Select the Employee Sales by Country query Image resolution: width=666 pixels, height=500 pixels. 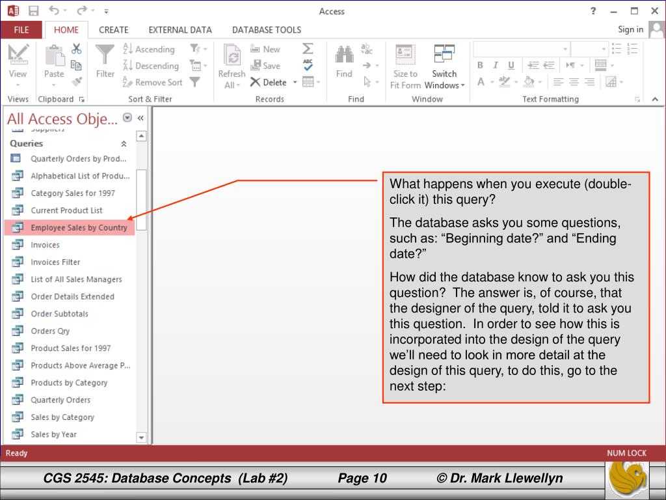(69, 227)
